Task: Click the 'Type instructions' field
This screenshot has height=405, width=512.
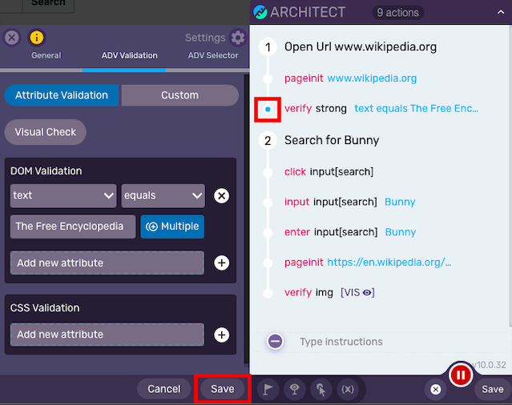Action: 341,342
